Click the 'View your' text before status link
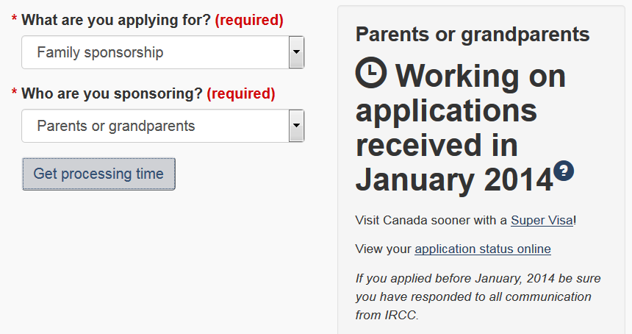 click(383, 249)
